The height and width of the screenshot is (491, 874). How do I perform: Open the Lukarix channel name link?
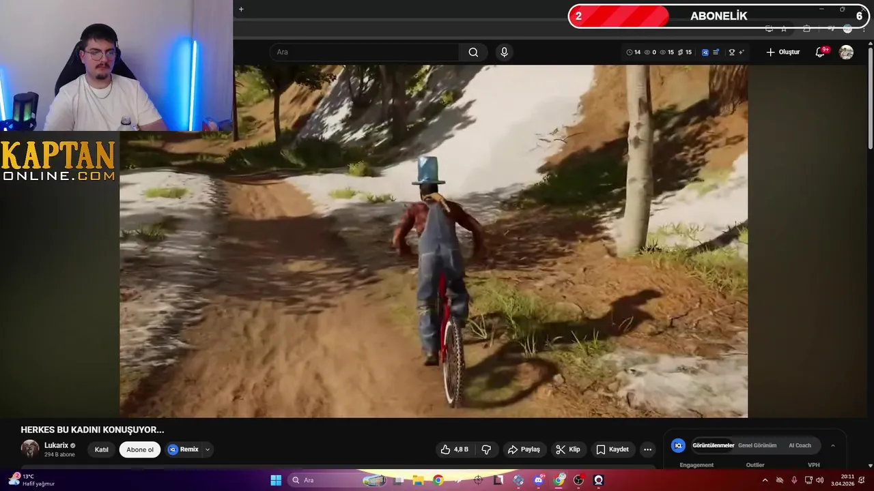tap(57, 445)
